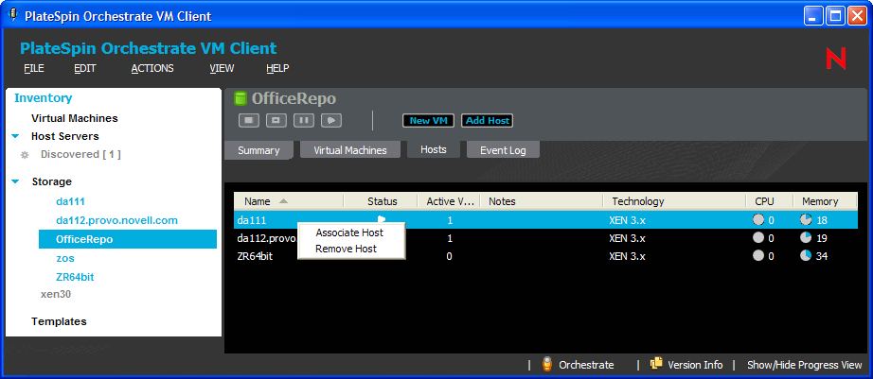Click the Novell red N logo
This screenshot has width=873, height=379.
click(x=836, y=59)
